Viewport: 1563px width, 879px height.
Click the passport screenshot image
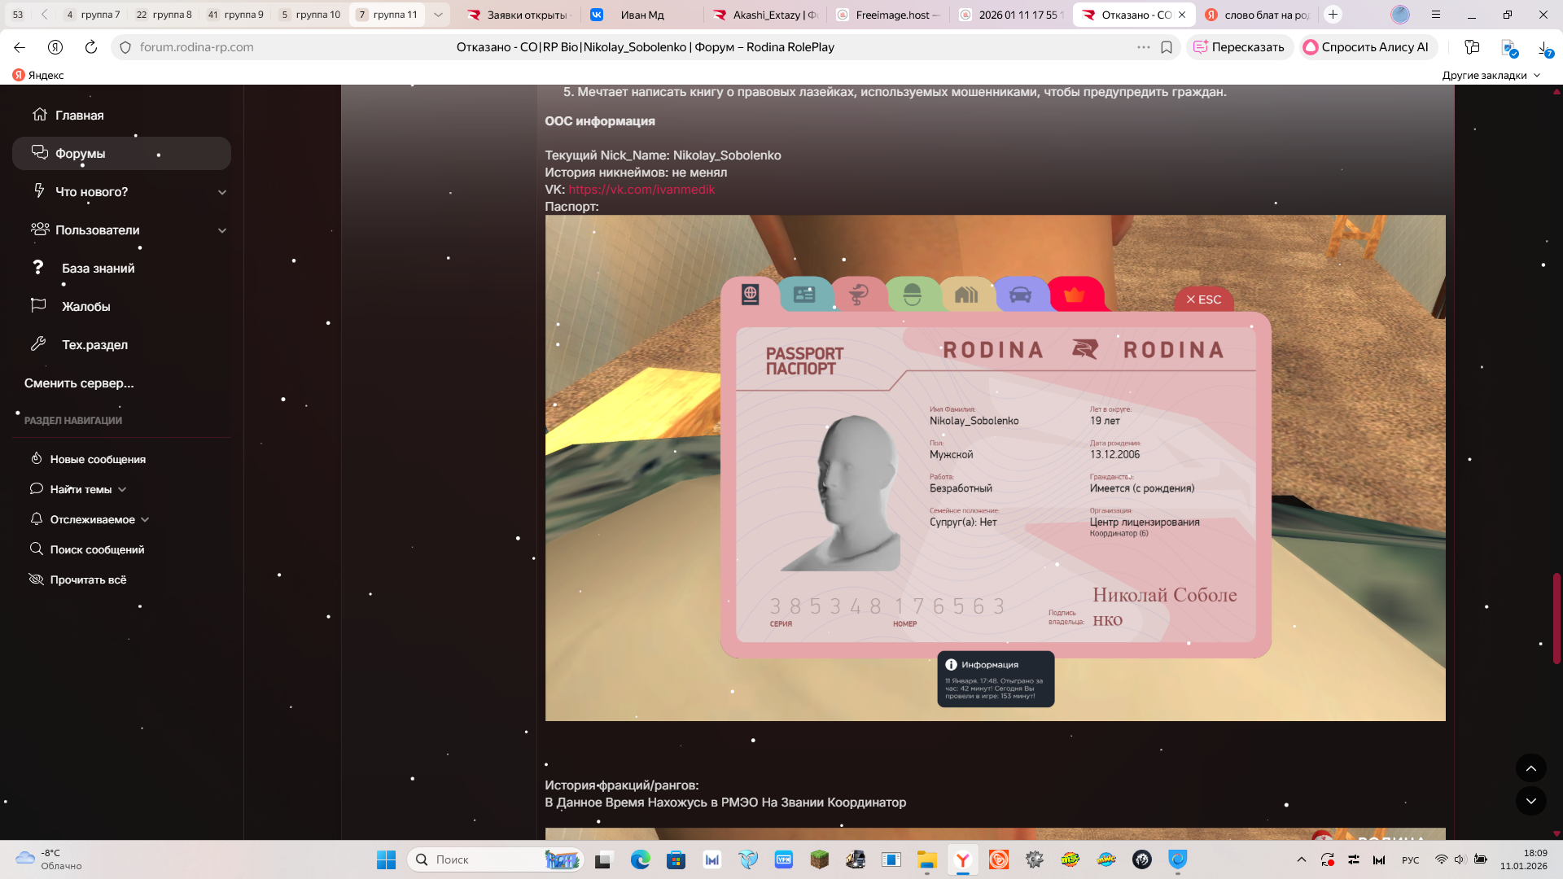[x=995, y=467]
